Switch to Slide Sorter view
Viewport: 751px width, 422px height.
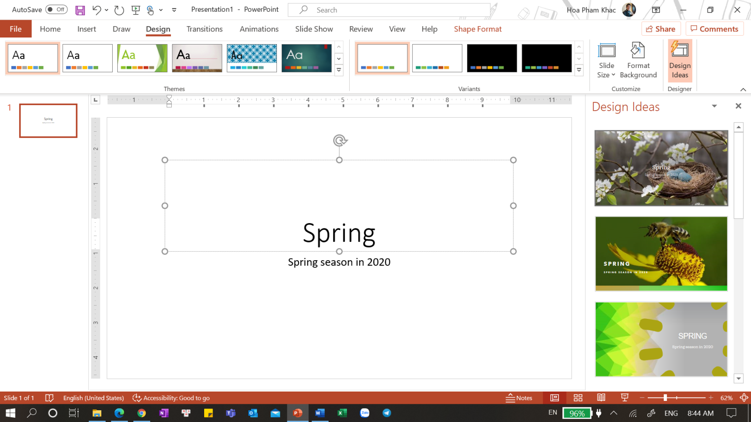pyautogui.click(x=578, y=398)
